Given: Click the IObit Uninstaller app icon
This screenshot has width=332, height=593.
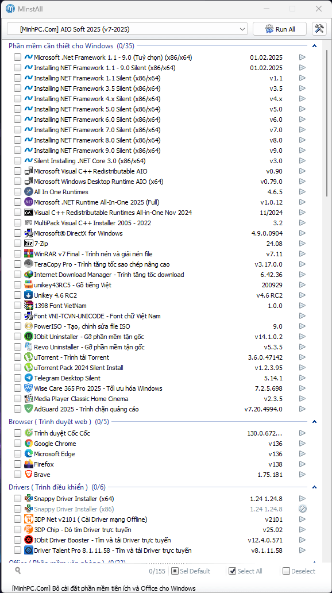Looking at the screenshot, I should pos(28,337).
